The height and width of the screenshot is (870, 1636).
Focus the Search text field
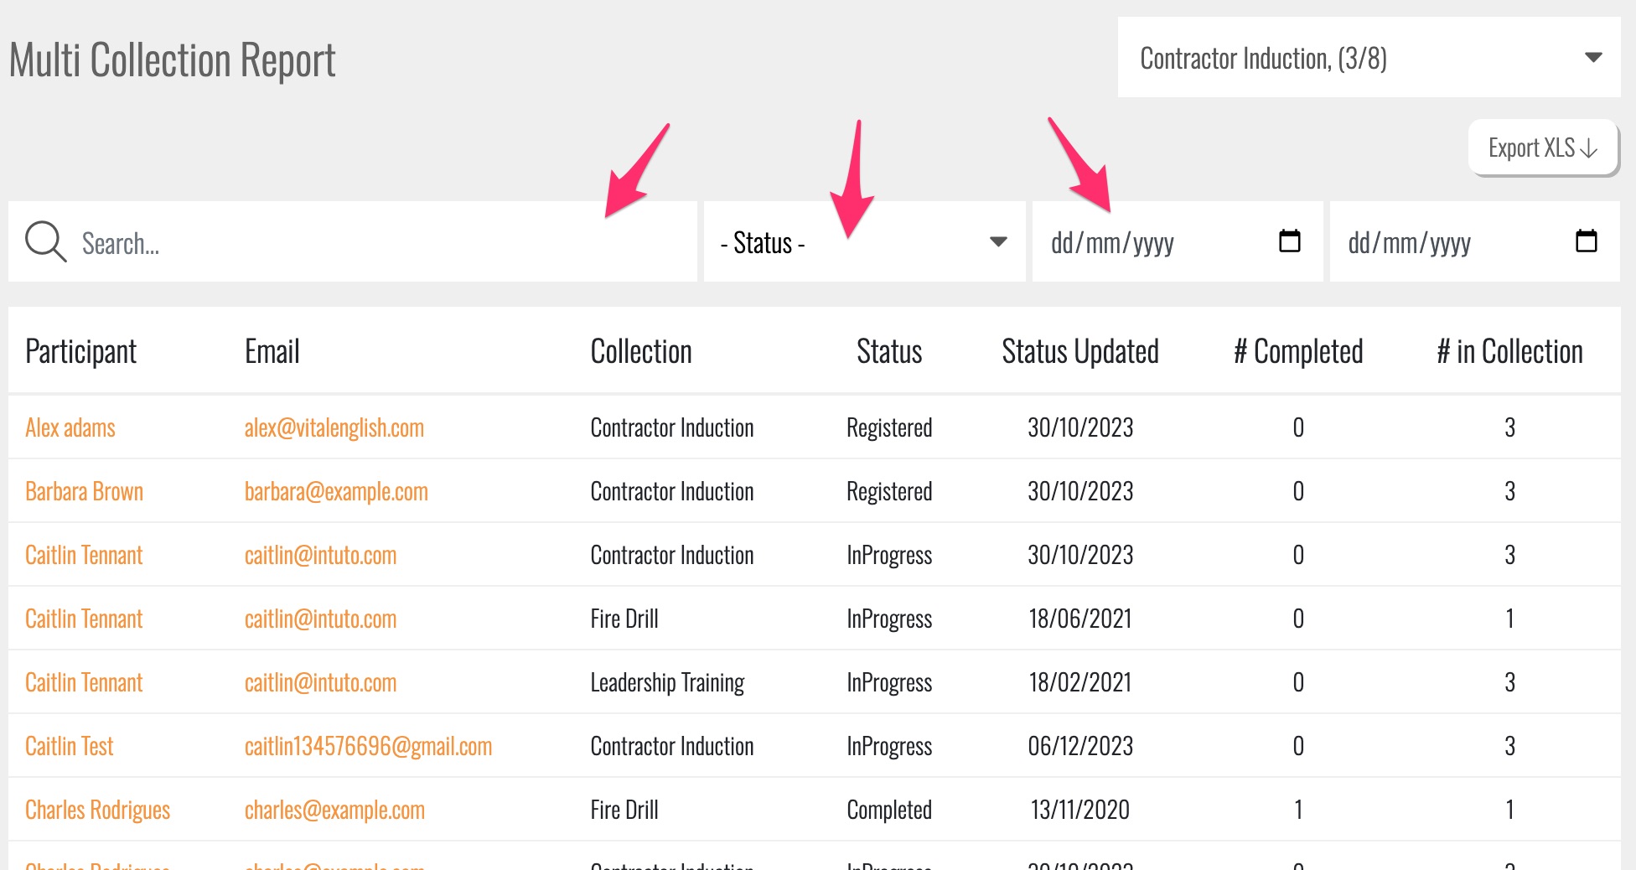click(x=377, y=243)
